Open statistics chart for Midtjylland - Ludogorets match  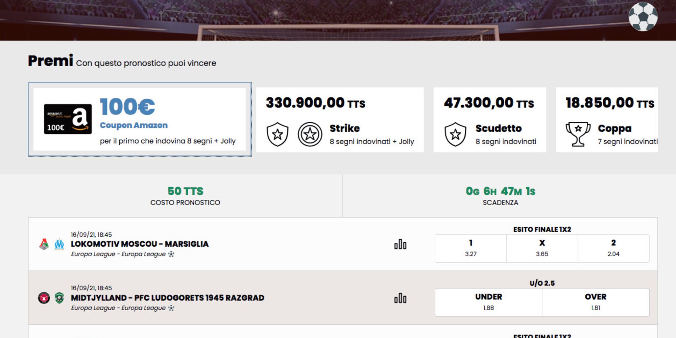click(400, 298)
